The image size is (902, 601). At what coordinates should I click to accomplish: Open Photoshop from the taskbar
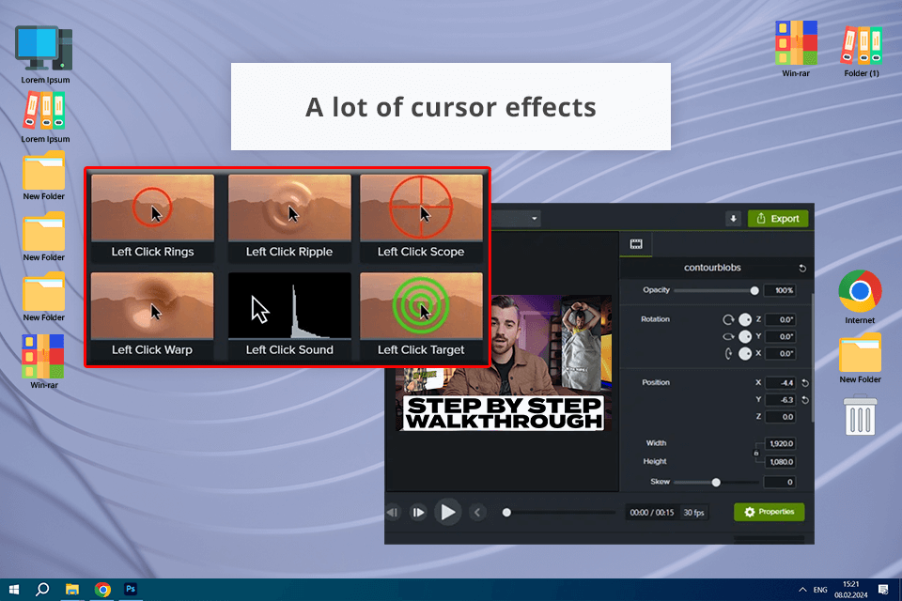pyautogui.click(x=131, y=590)
